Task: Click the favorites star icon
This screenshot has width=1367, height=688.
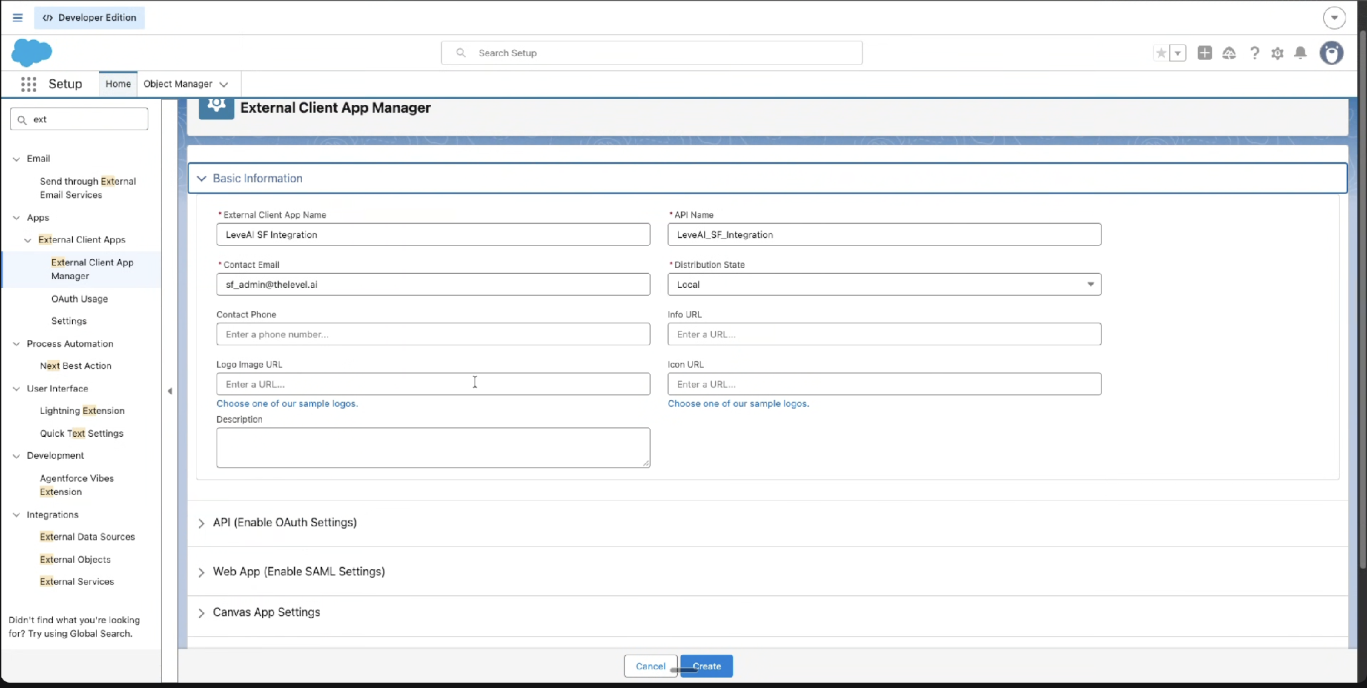Action: pos(1161,53)
